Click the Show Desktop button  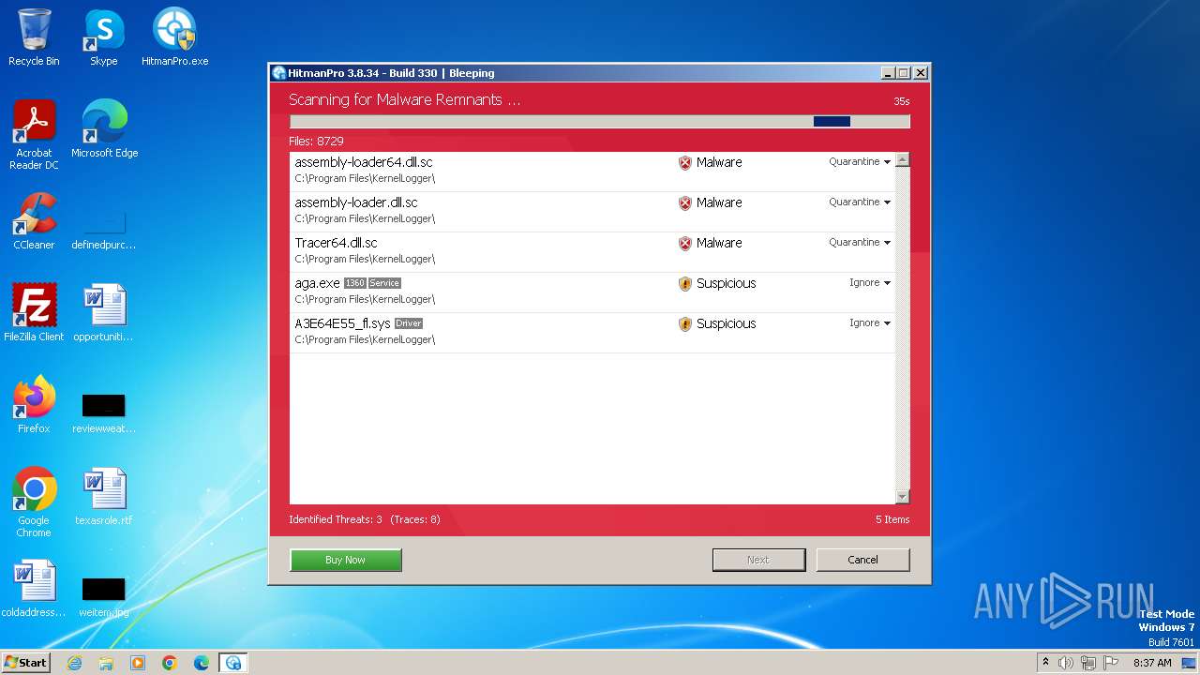tap(1189, 663)
